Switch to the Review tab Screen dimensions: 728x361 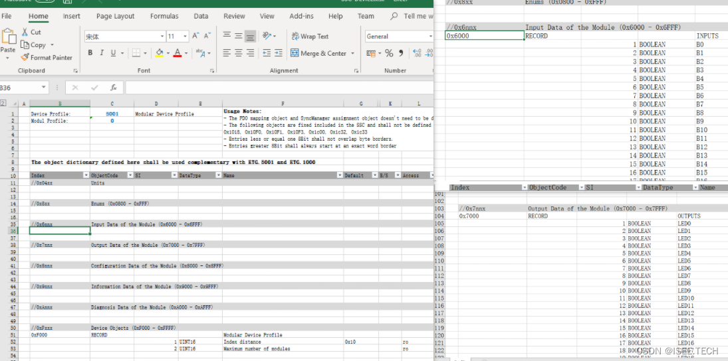pos(234,16)
